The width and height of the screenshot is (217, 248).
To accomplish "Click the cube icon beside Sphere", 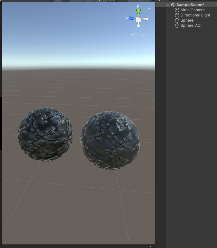I will tap(177, 20).
